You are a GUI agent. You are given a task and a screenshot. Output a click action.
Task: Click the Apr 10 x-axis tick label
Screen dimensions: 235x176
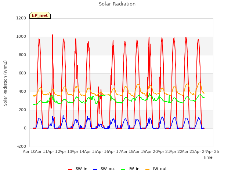point(29,151)
